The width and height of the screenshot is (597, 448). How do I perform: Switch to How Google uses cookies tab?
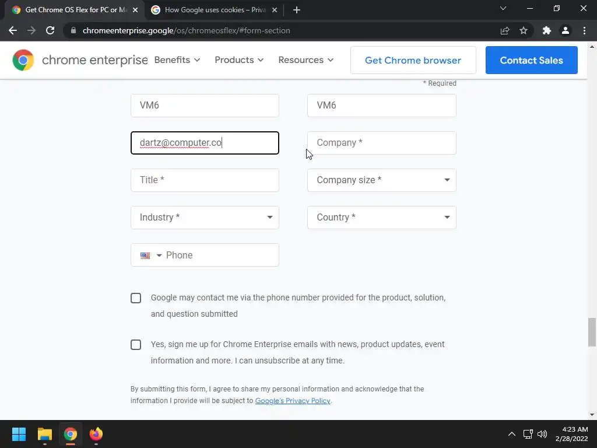click(214, 10)
